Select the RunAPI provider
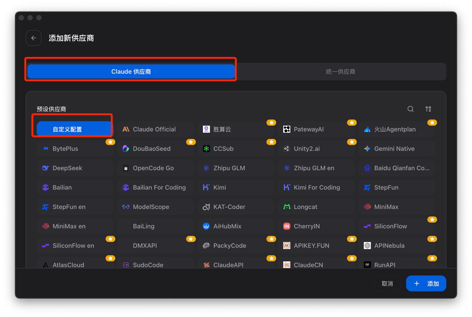 [396, 263]
